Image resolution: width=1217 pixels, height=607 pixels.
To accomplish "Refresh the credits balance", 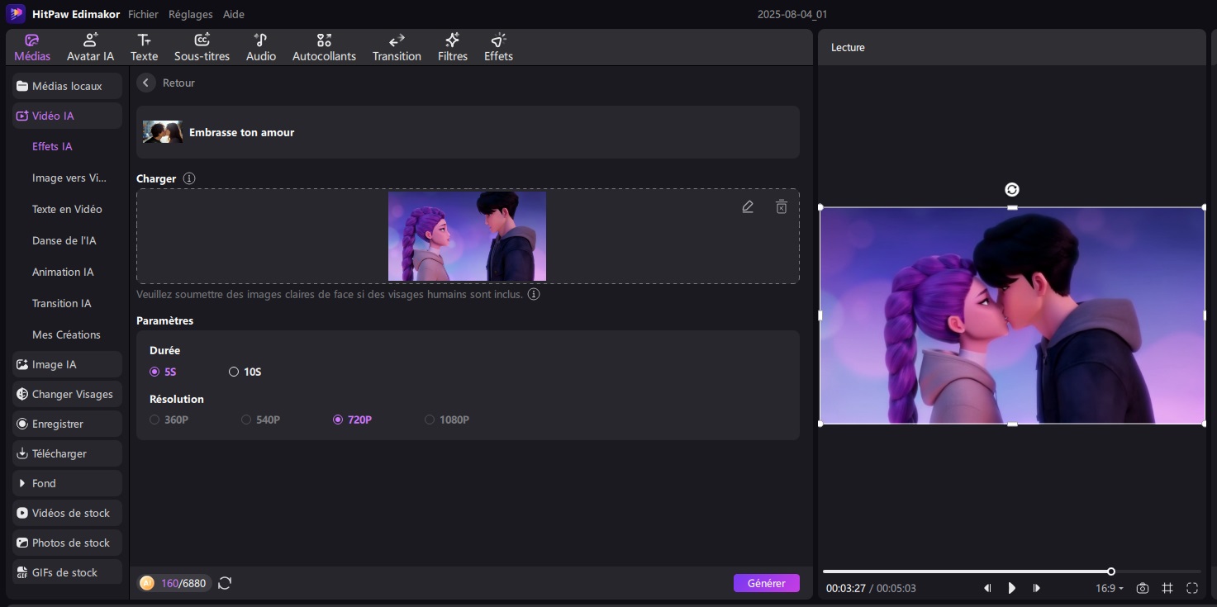I will (225, 583).
